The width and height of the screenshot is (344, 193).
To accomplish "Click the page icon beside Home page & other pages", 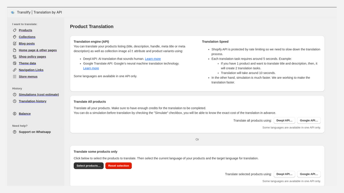I will [x=15, y=50].
